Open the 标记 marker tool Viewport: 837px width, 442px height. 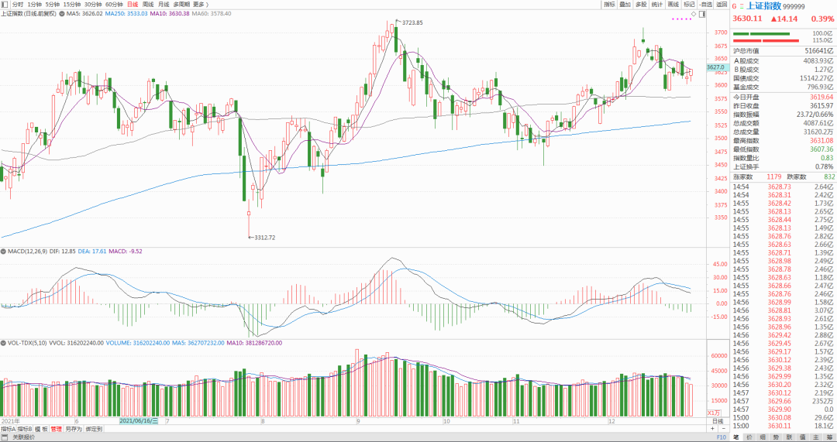689,5
